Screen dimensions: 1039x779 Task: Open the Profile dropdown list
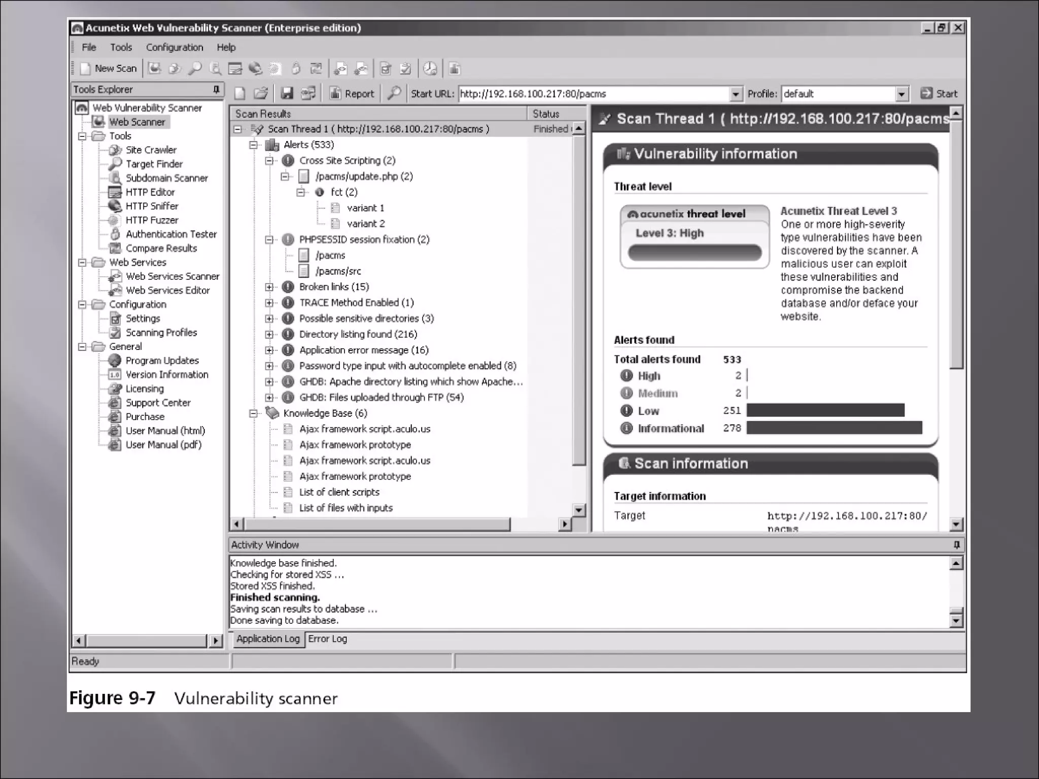[901, 94]
